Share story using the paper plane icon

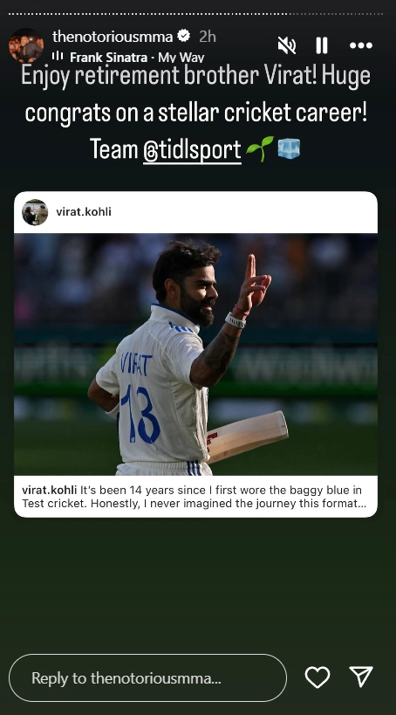pyautogui.click(x=361, y=677)
